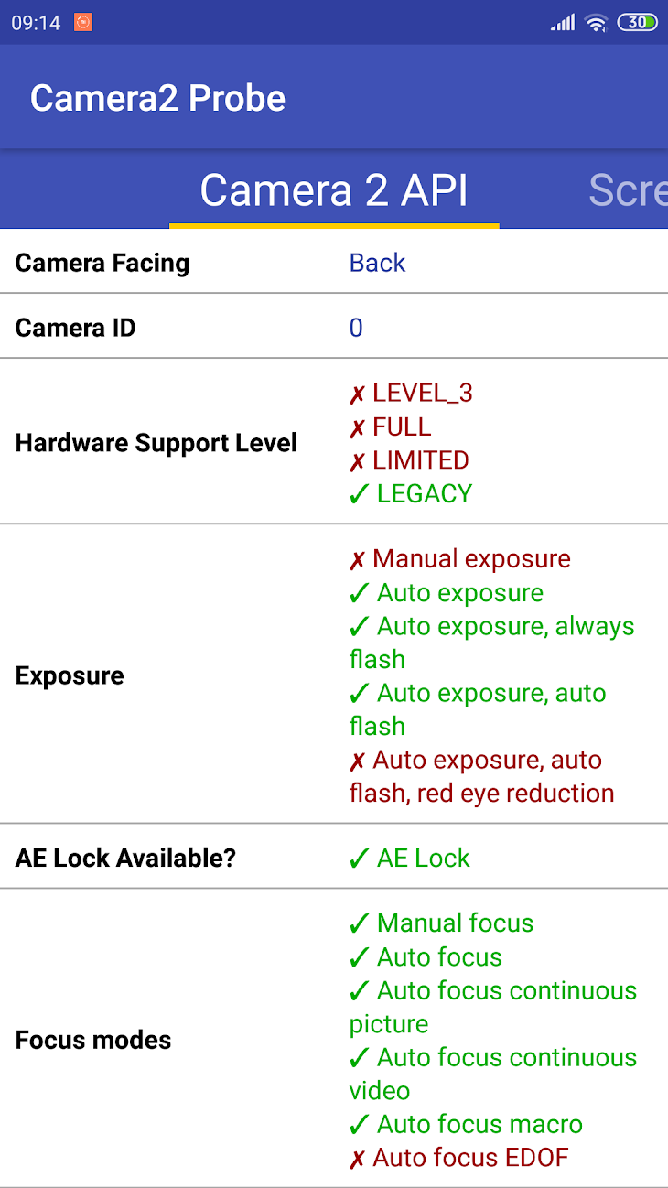
Task: Tap the Auto focus macro entry
Action: click(x=466, y=1124)
